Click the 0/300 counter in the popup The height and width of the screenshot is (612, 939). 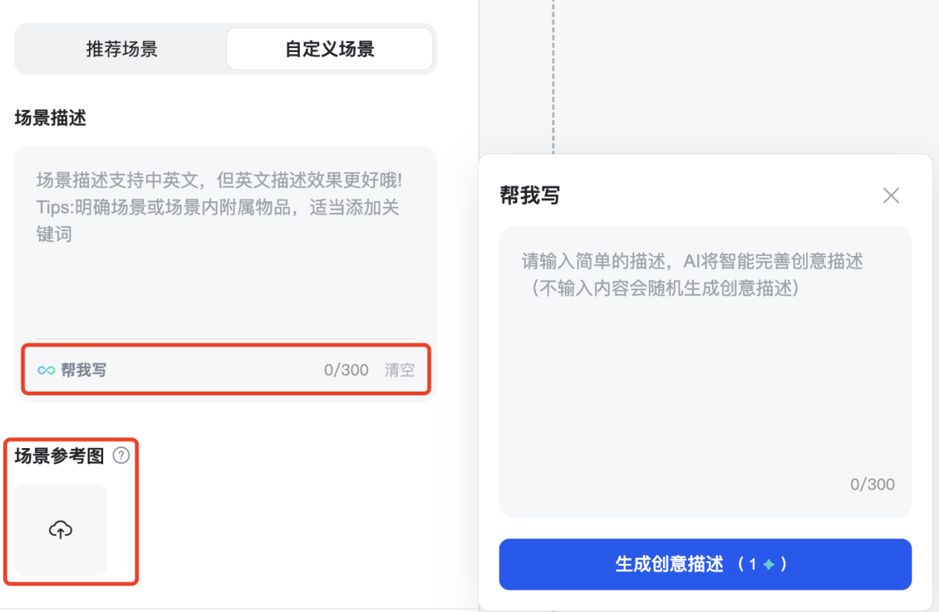coord(872,484)
